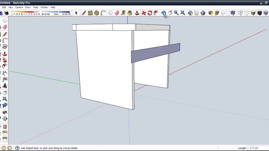Screen dimensions: 269x151
Task: Select Push/Pull in left toolbar
Action: coord(5,54)
